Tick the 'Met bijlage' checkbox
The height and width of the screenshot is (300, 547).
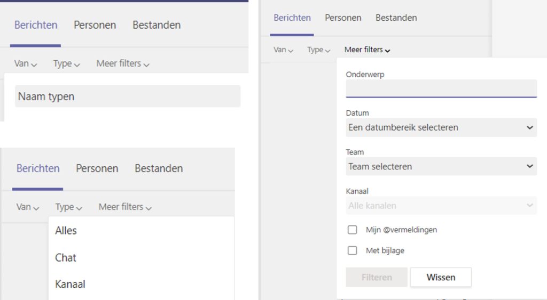[353, 250]
